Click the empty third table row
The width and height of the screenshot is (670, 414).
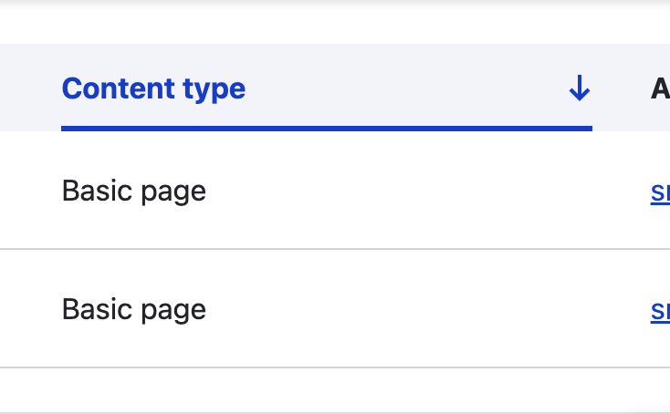click(335, 389)
